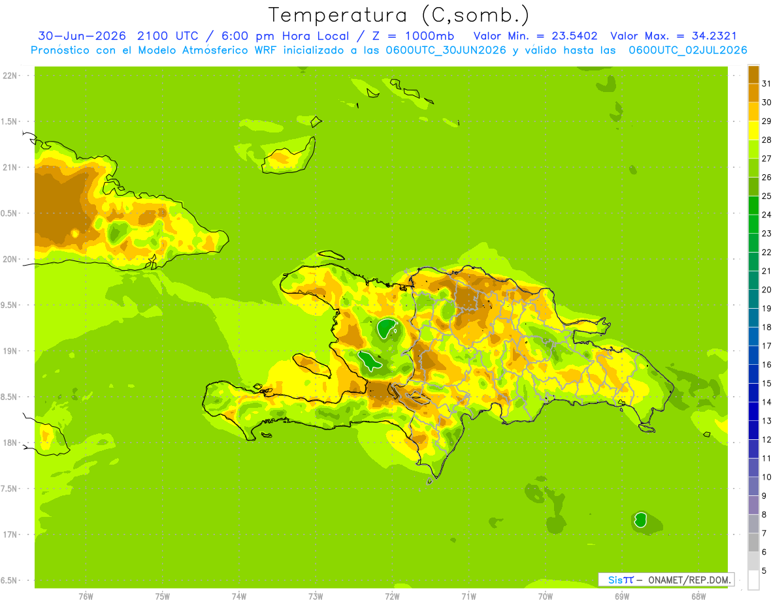Click the "Temperatura (C,somb.)" title

[399, 16]
